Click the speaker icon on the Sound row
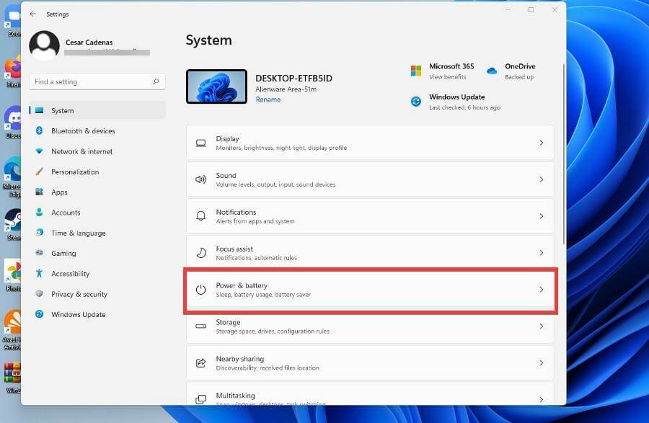649x423 pixels. 201,179
